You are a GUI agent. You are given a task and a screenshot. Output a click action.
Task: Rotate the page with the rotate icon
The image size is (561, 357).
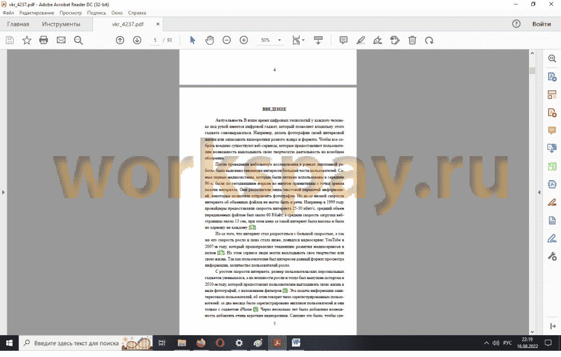429,40
